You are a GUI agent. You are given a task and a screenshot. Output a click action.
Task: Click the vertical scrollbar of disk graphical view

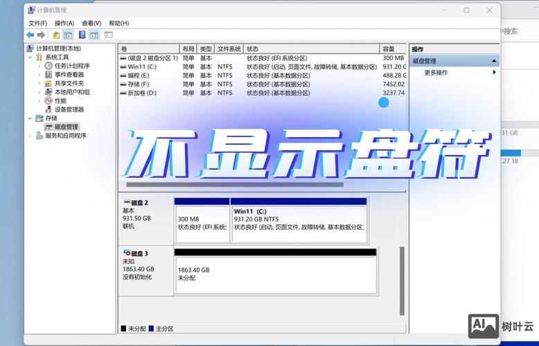pyautogui.click(x=402, y=281)
